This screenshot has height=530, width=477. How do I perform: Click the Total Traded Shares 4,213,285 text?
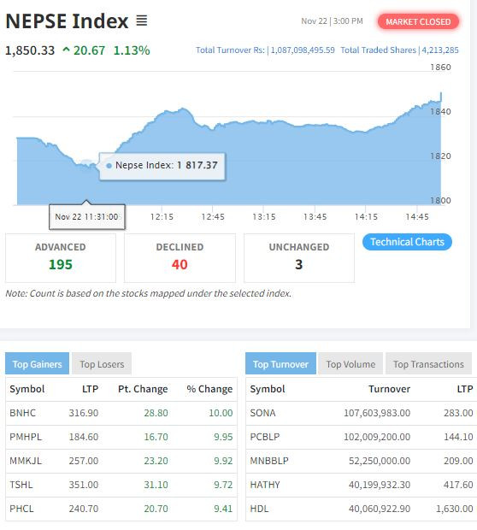pyautogui.click(x=399, y=50)
